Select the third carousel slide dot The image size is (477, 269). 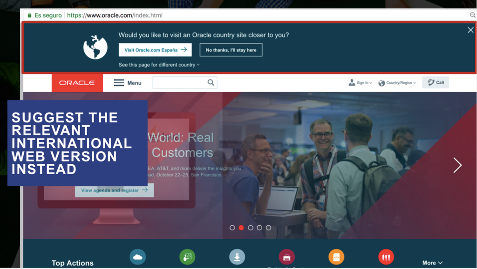[250, 228]
